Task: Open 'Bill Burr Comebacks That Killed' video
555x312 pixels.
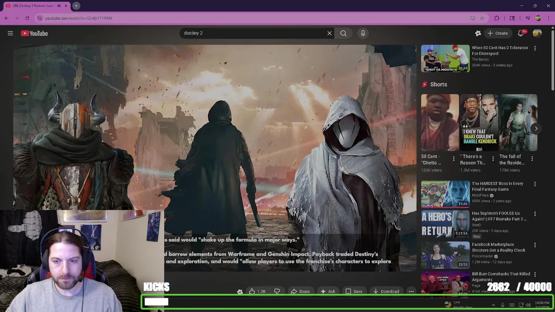Action: pyautogui.click(x=501, y=277)
